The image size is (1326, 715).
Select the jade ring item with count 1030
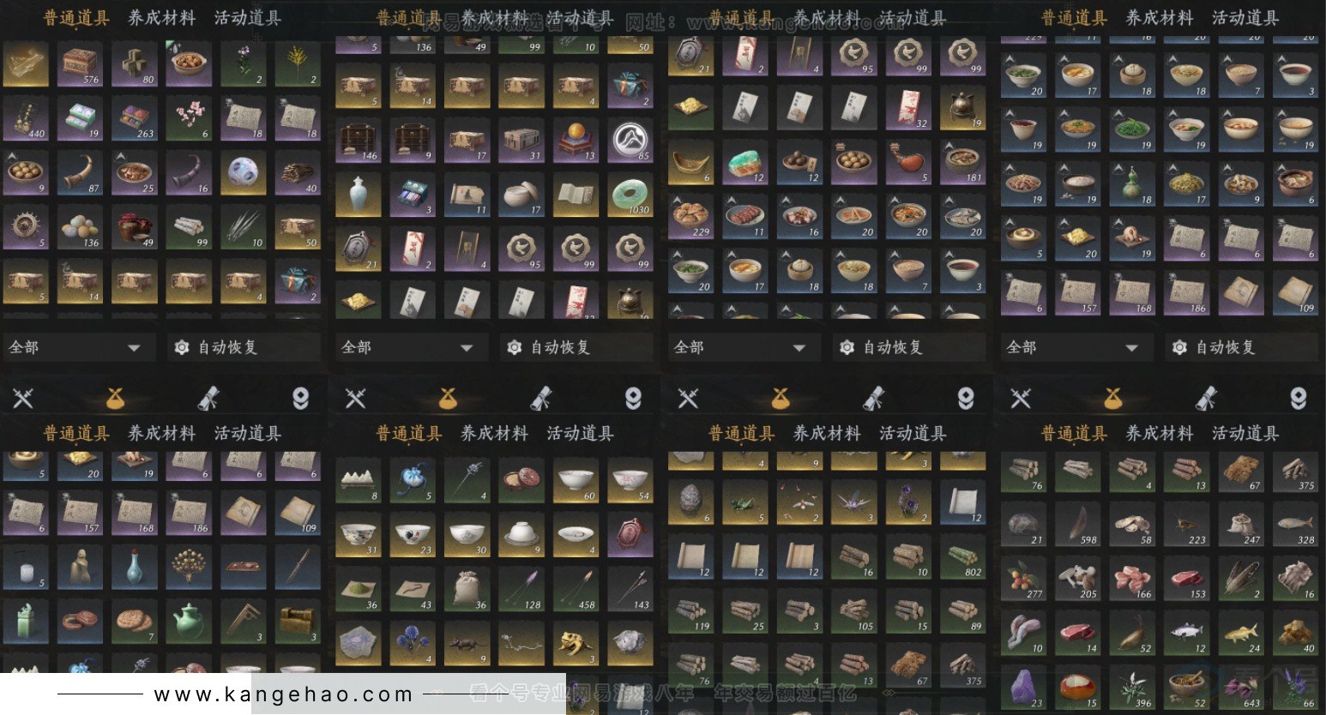click(x=630, y=195)
